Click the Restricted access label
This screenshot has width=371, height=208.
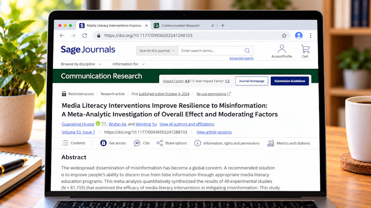pos(81,94)
